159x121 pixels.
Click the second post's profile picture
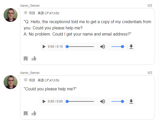coord(11,82)
